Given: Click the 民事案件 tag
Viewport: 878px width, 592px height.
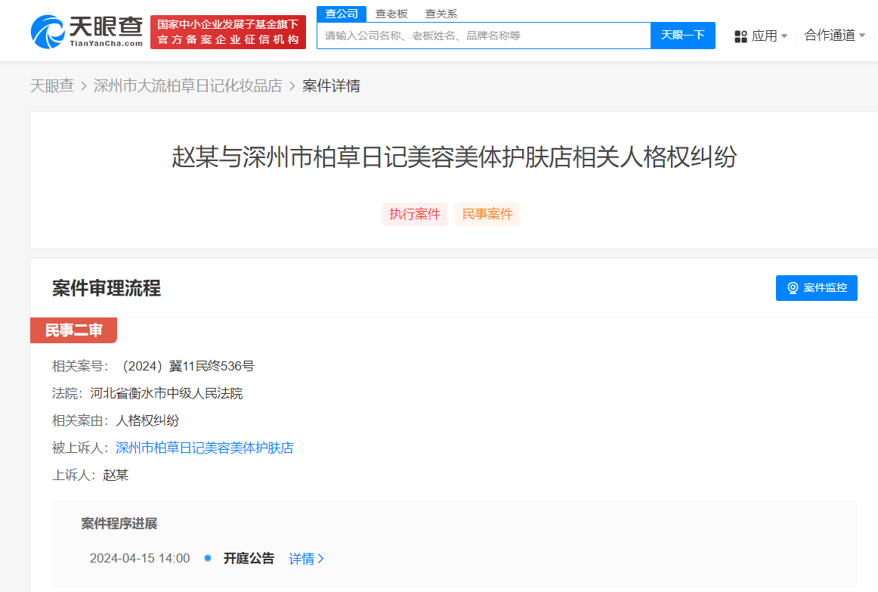Looking at the screenshot, I should point(487,214).
